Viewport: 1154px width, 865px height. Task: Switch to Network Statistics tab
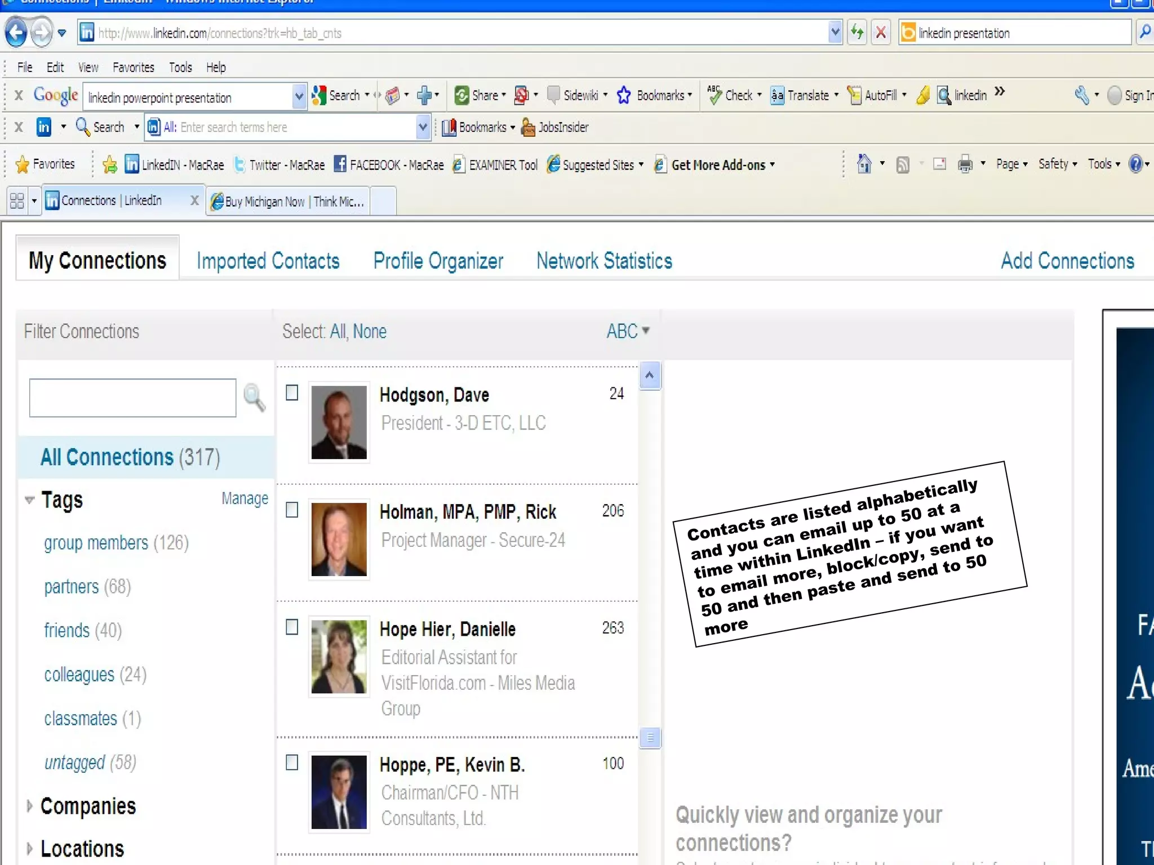click(605, 261)
